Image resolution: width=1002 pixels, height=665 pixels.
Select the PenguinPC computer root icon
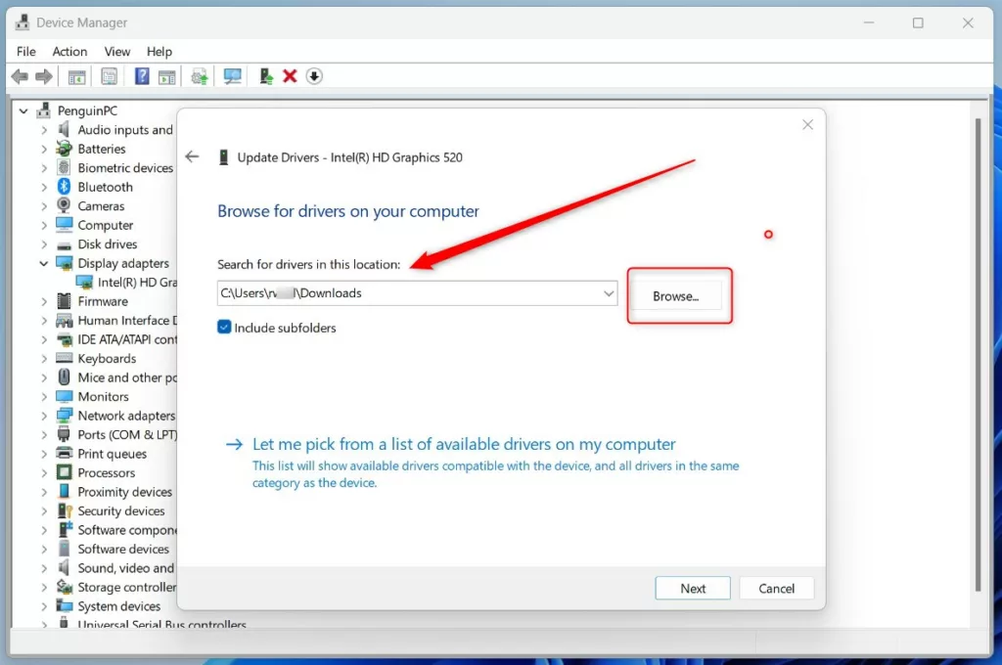pos(43,110)
